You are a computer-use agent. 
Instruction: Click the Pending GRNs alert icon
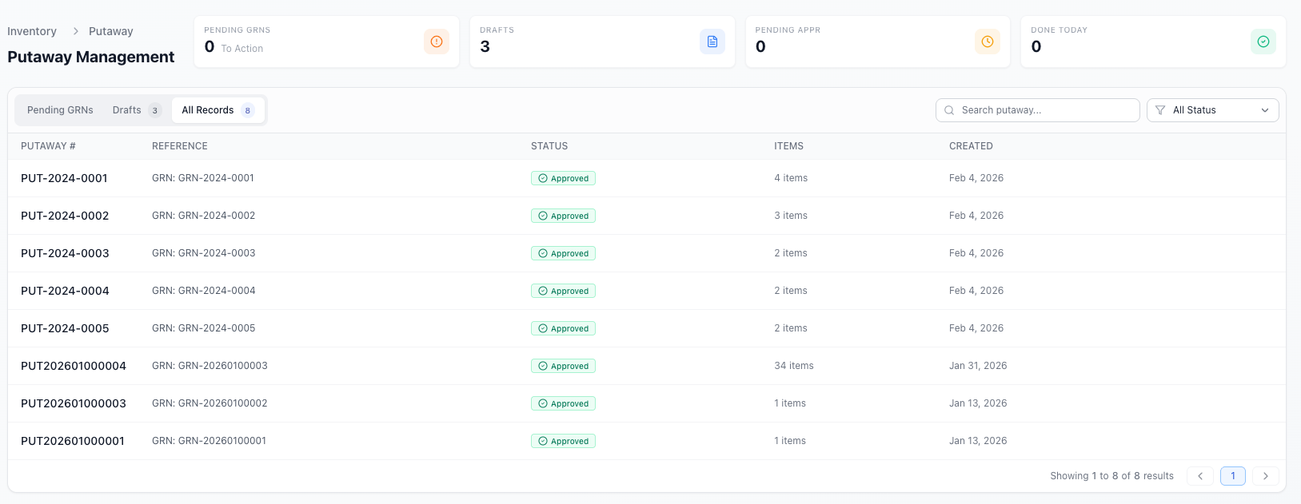pyautogui.click(x=436, y=42)
